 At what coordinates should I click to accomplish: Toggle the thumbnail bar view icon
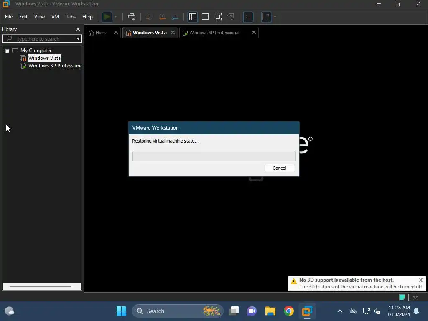(x=205, y=17)
